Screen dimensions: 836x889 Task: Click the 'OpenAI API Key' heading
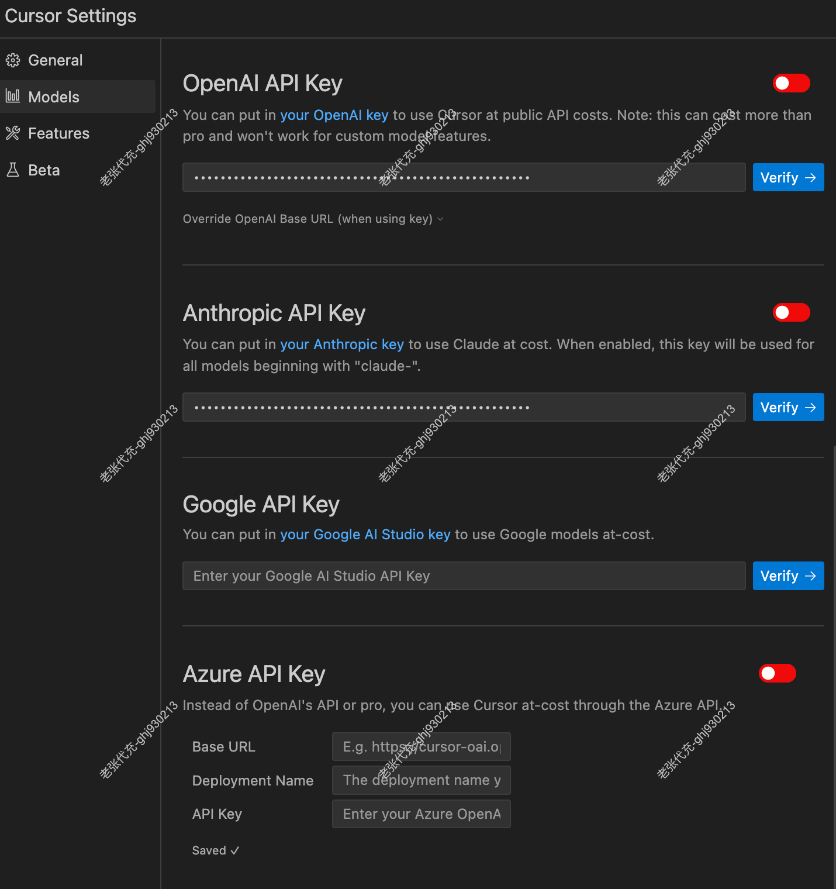[x=262, y=84]
